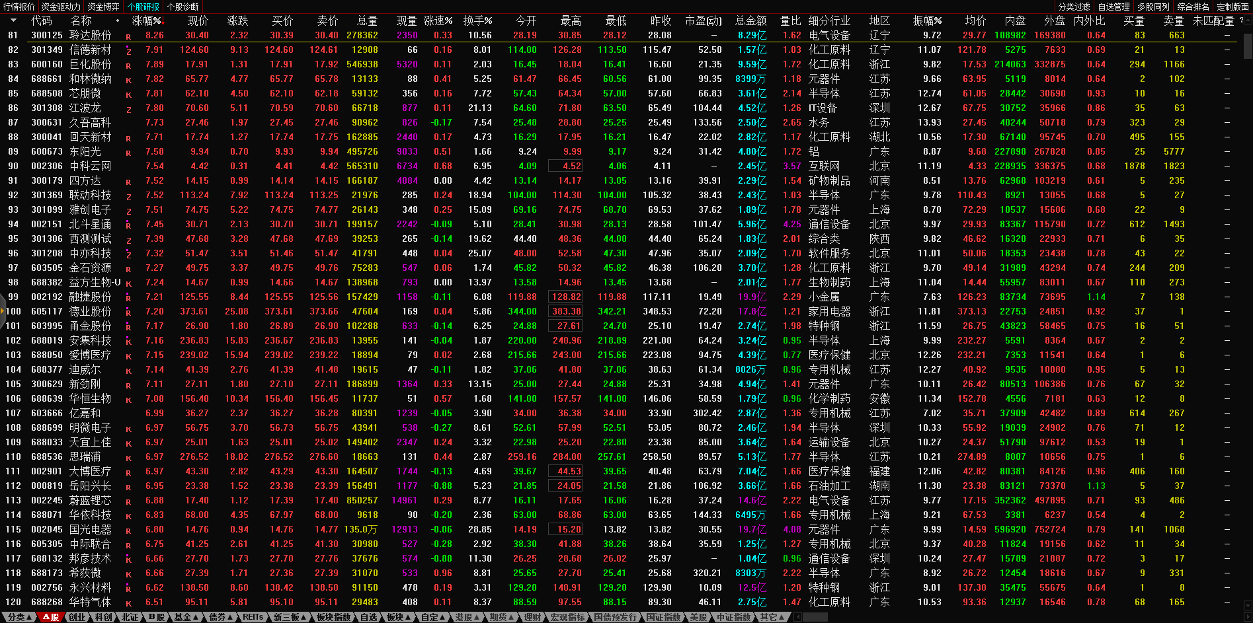1253x623 pixels.
Task: Open 定制版面 layout customization
Action: (1233, 7)
